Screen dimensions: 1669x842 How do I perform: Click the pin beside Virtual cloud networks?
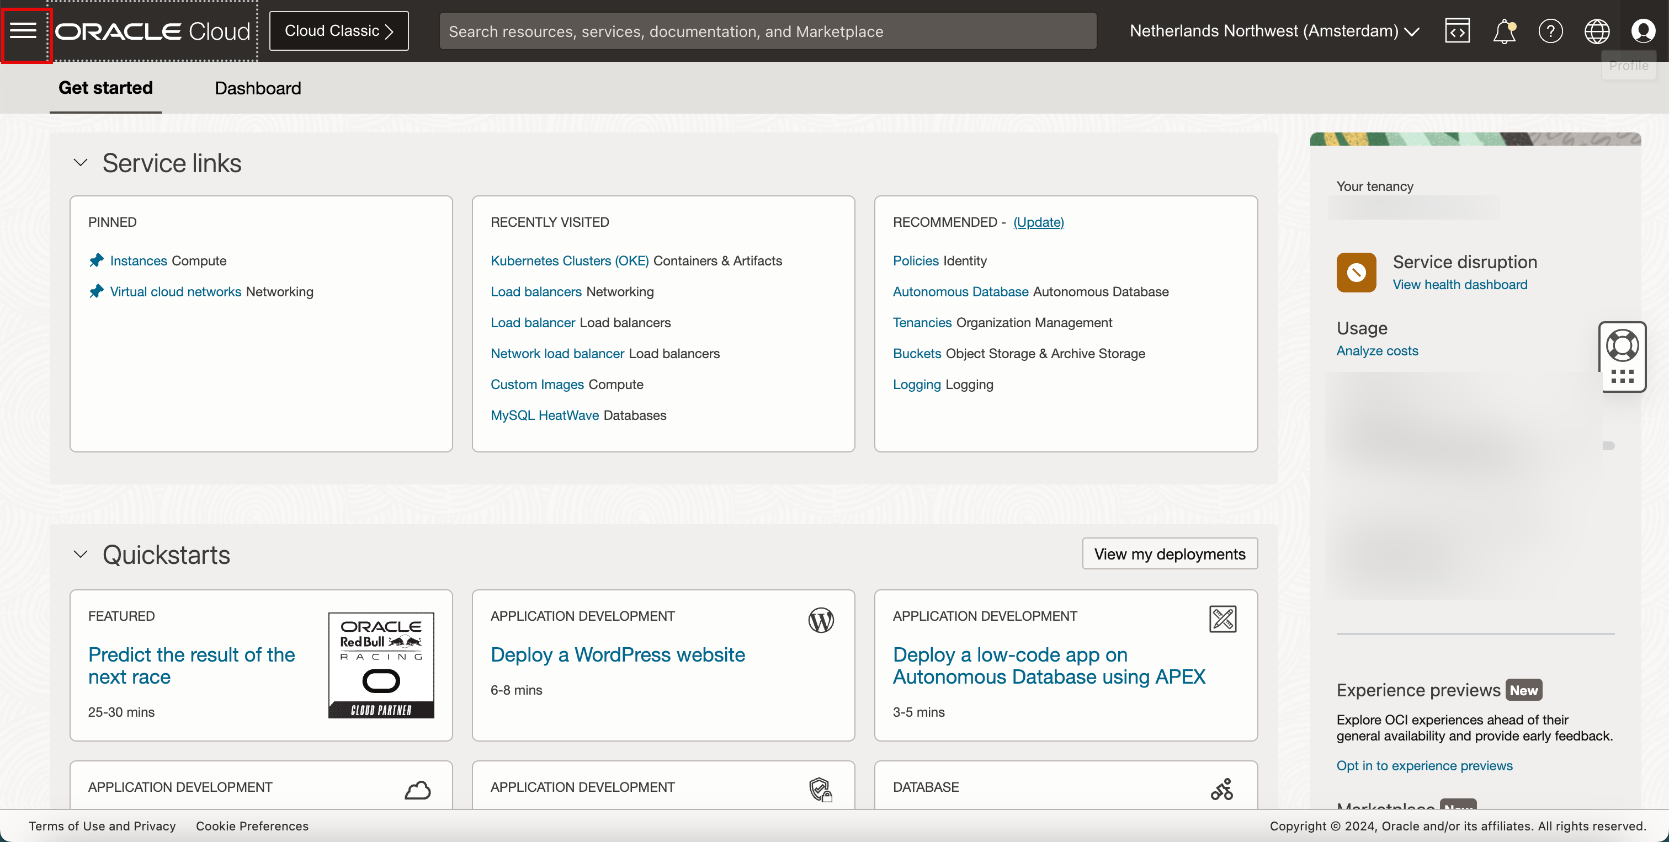97,291
